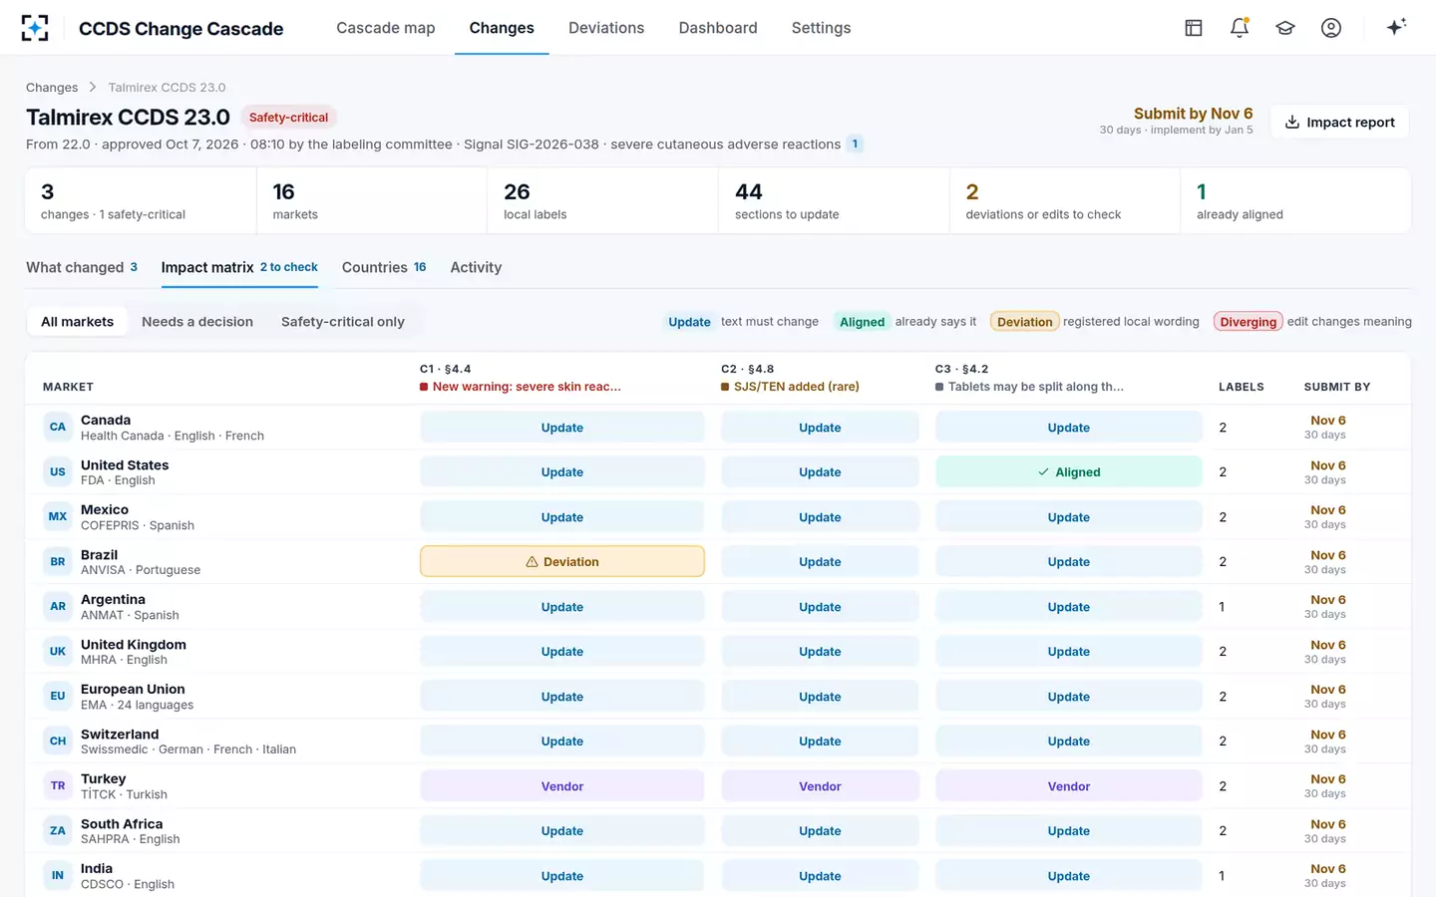Open the graduation cap learning icon
1436x897 pixels.
pyautogui.click(x=1285, y=28)
